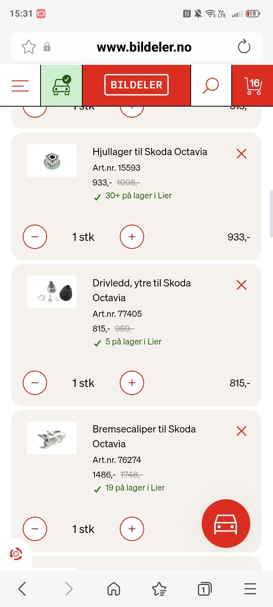The image size is (273, 607).
Task: Increase Drivledd quantity
Action: (132, 383)
